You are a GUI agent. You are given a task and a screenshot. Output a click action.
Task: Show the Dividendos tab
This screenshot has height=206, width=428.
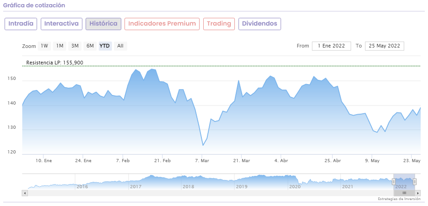tap(260, 24)
